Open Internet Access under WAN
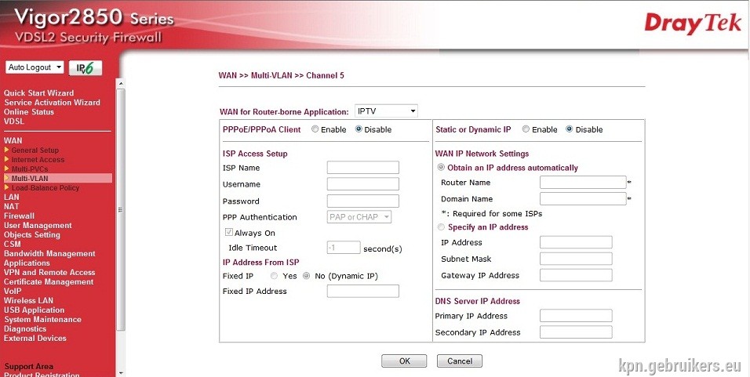The image size is (750, 377). pos(38,160)
